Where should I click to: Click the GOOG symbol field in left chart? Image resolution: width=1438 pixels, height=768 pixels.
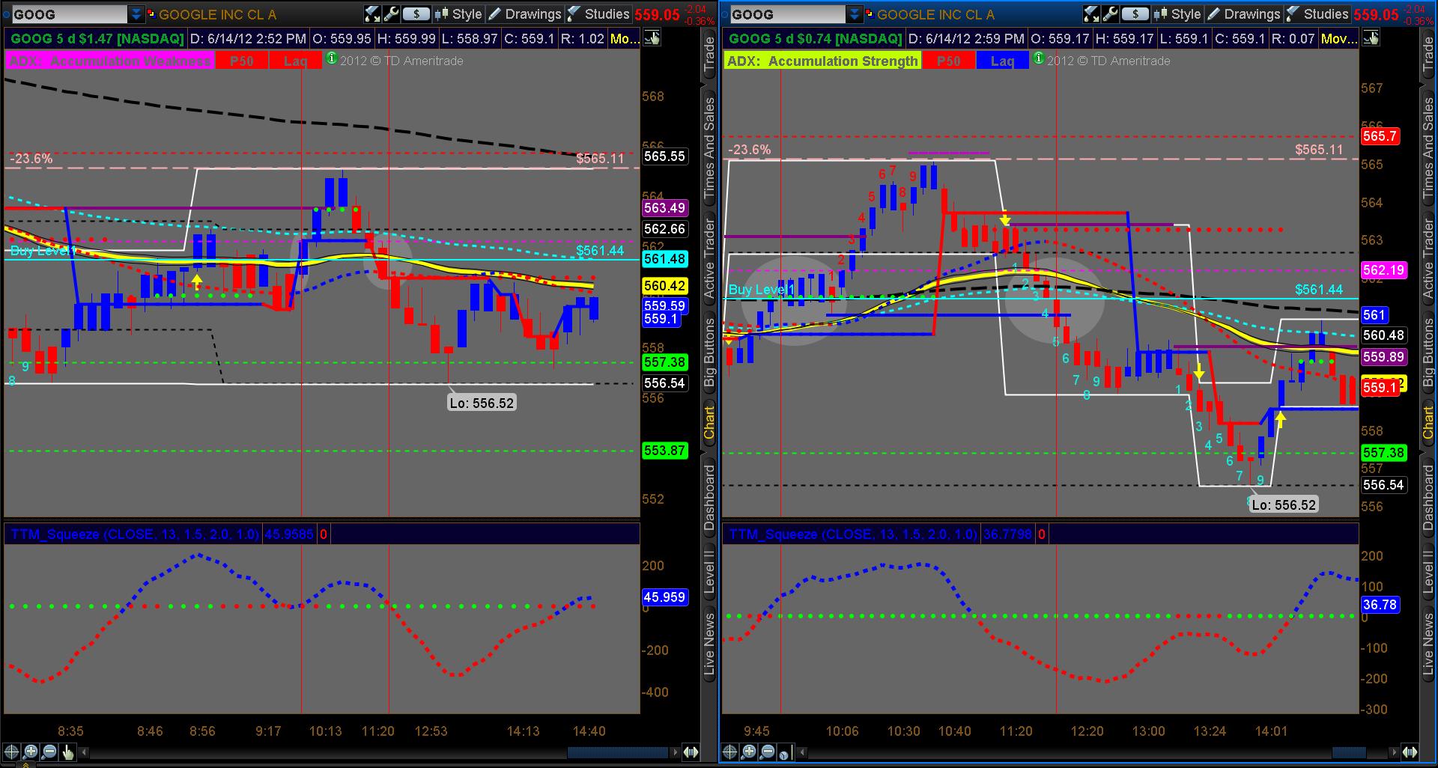(69, 14)
